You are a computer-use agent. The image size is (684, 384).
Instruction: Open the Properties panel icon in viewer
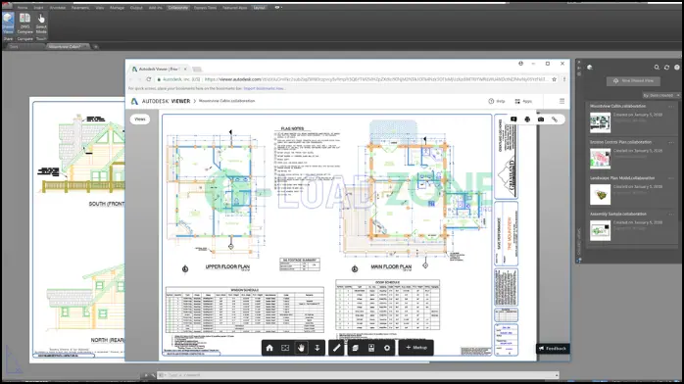pos(371,348)
